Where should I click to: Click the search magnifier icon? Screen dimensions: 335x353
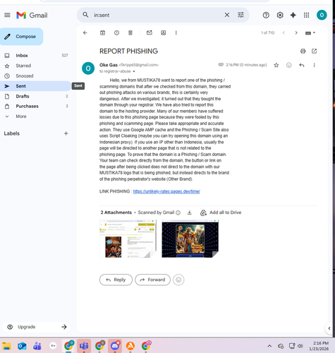(85, 15)
